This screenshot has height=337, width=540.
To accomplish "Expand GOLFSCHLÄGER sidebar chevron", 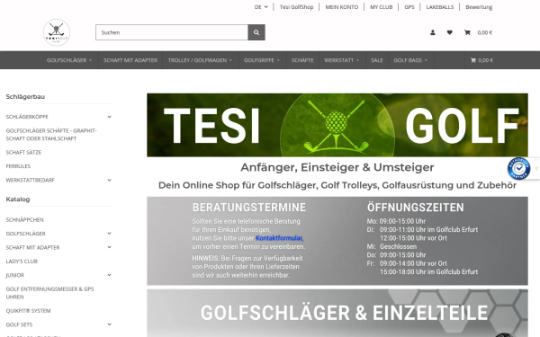I will (109, 234).
